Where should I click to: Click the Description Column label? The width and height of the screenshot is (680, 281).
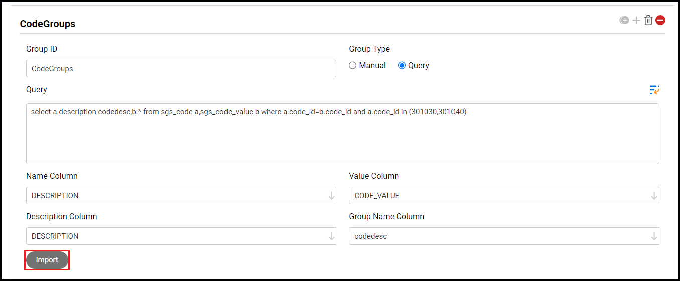click(x=62, y=216)
